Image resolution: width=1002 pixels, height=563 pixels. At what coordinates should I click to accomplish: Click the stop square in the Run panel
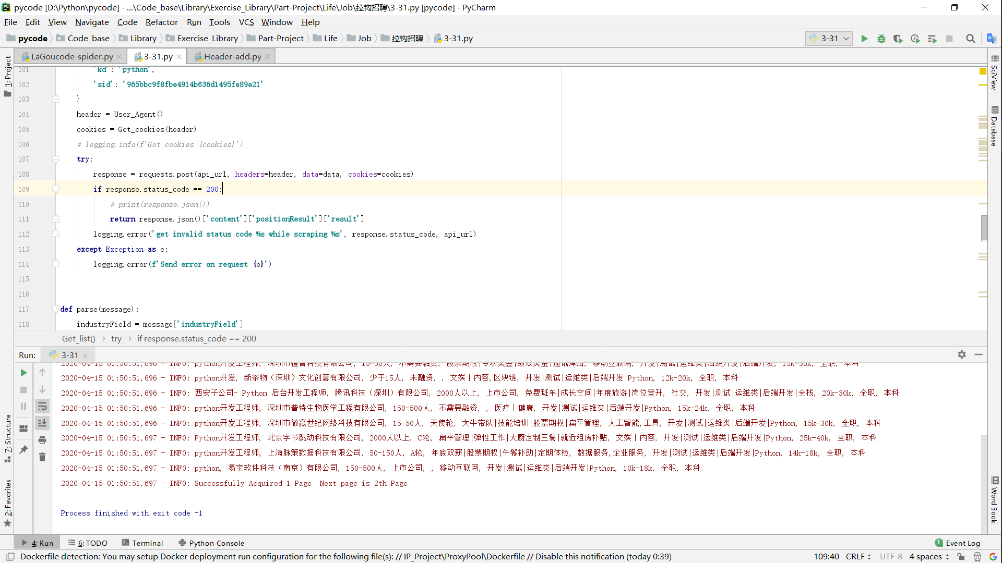coord(23,390)
